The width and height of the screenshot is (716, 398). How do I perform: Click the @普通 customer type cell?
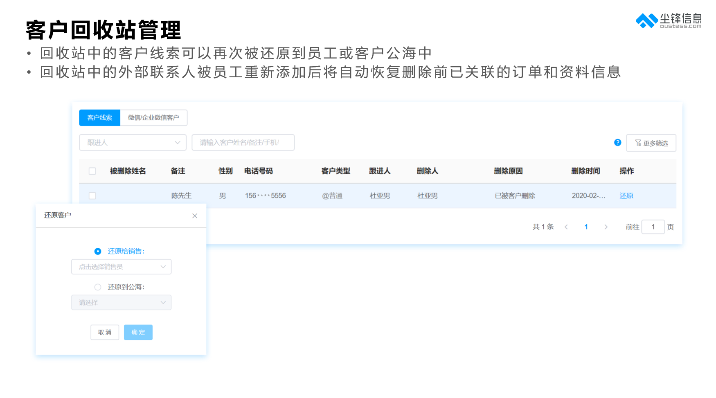click(x=332, y=196)
